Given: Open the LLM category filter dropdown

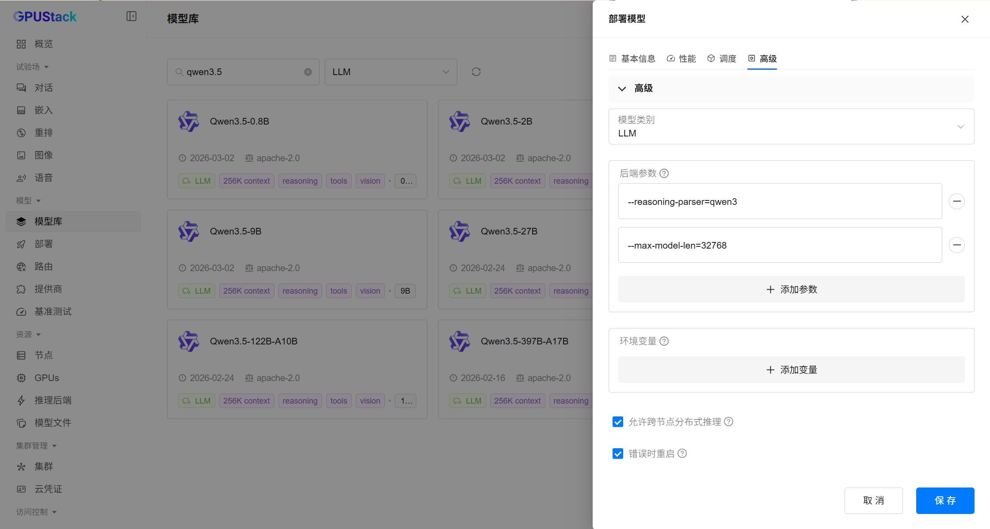Looking at the screenshot, I should click(391, 72).
